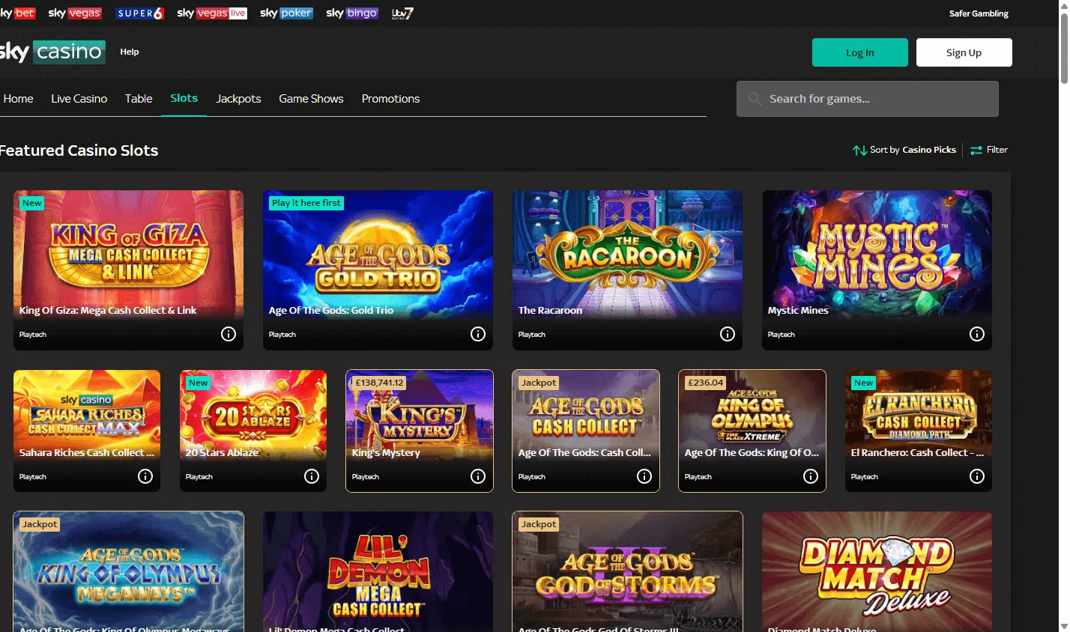Launch King Of Giza Mega Cash Collect thumbnail

pyautogui.click(x=128, y=254)
